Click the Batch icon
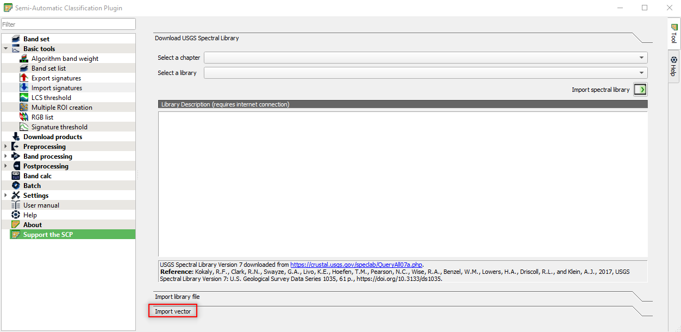 pyautogui.click(x=16, y=186)
